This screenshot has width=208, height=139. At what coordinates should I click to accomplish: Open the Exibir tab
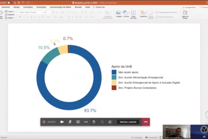click(x=88, y=7)
